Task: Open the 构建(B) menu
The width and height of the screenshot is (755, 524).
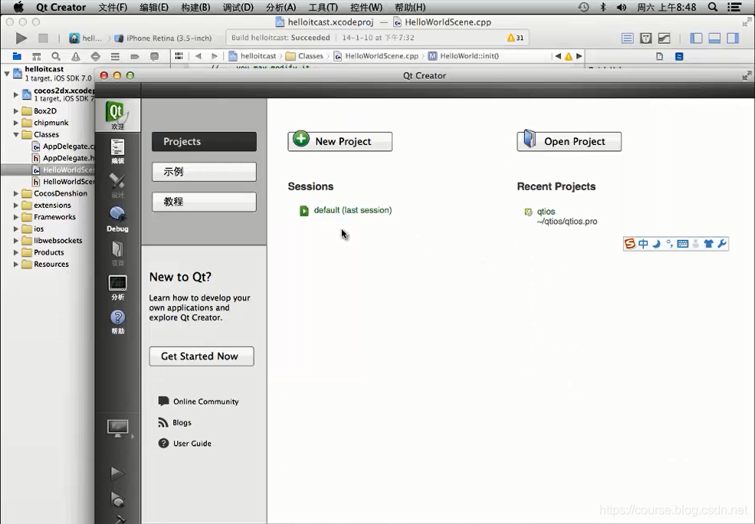Action: (x=196, y=7)
